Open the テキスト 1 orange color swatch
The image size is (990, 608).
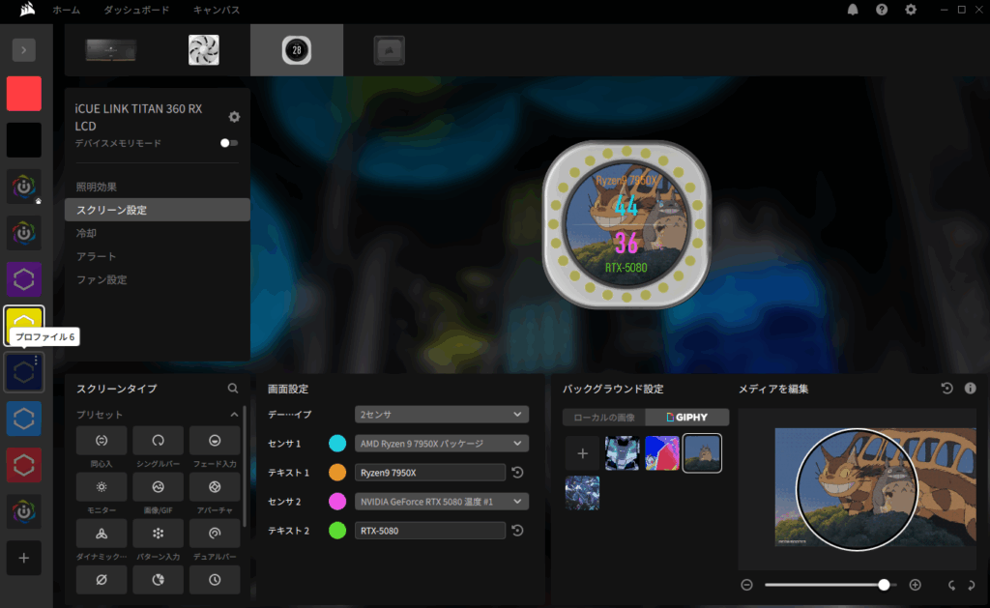pyautogui.click(x=337, y=473)
